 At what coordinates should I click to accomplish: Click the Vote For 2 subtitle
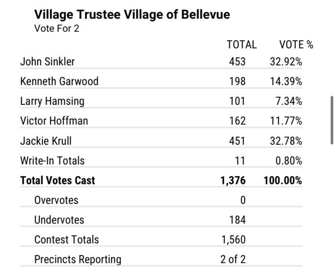coord(57,29)
